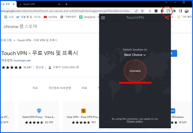The image size is (193, 133).
Task: Open the Privacy policy link
Action: coord(135,121)
